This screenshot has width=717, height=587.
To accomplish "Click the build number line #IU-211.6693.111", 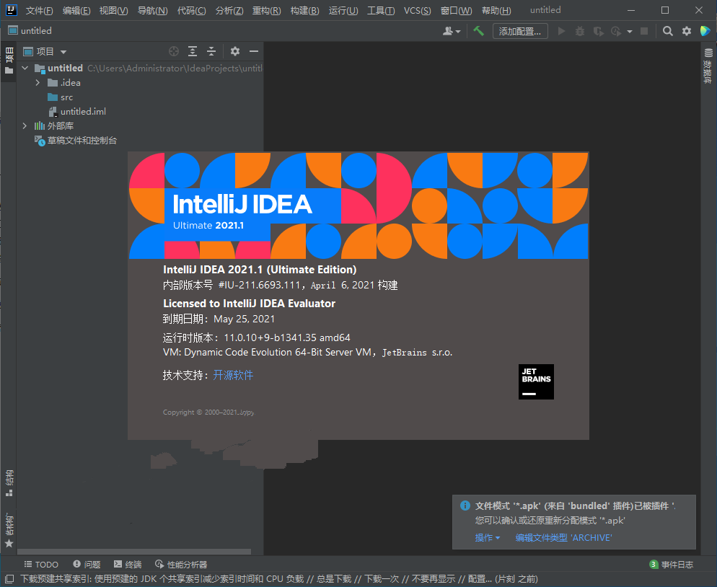I will [281, 286].
